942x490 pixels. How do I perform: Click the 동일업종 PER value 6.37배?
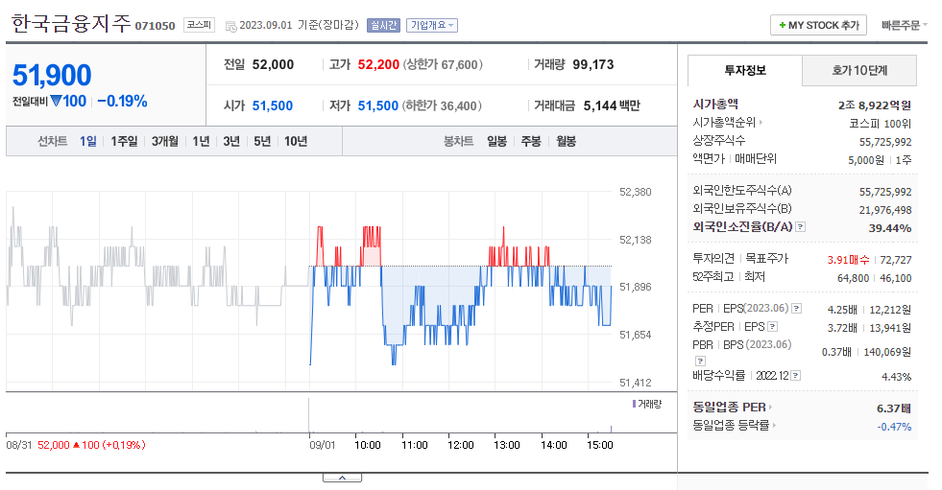893,408
